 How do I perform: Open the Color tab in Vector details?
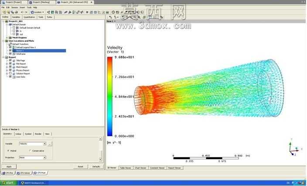18,134
